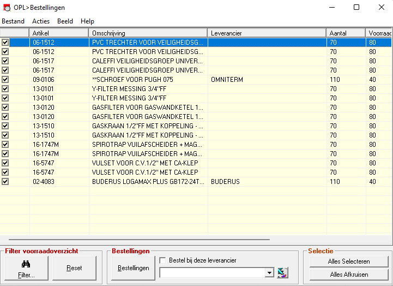Uncheck the checkbox of article 09-0106

pyautogui.click(x=5, y=80)
